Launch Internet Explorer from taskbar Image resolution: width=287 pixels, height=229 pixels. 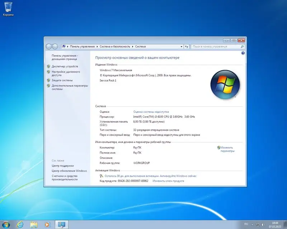[x=20, y=224]
